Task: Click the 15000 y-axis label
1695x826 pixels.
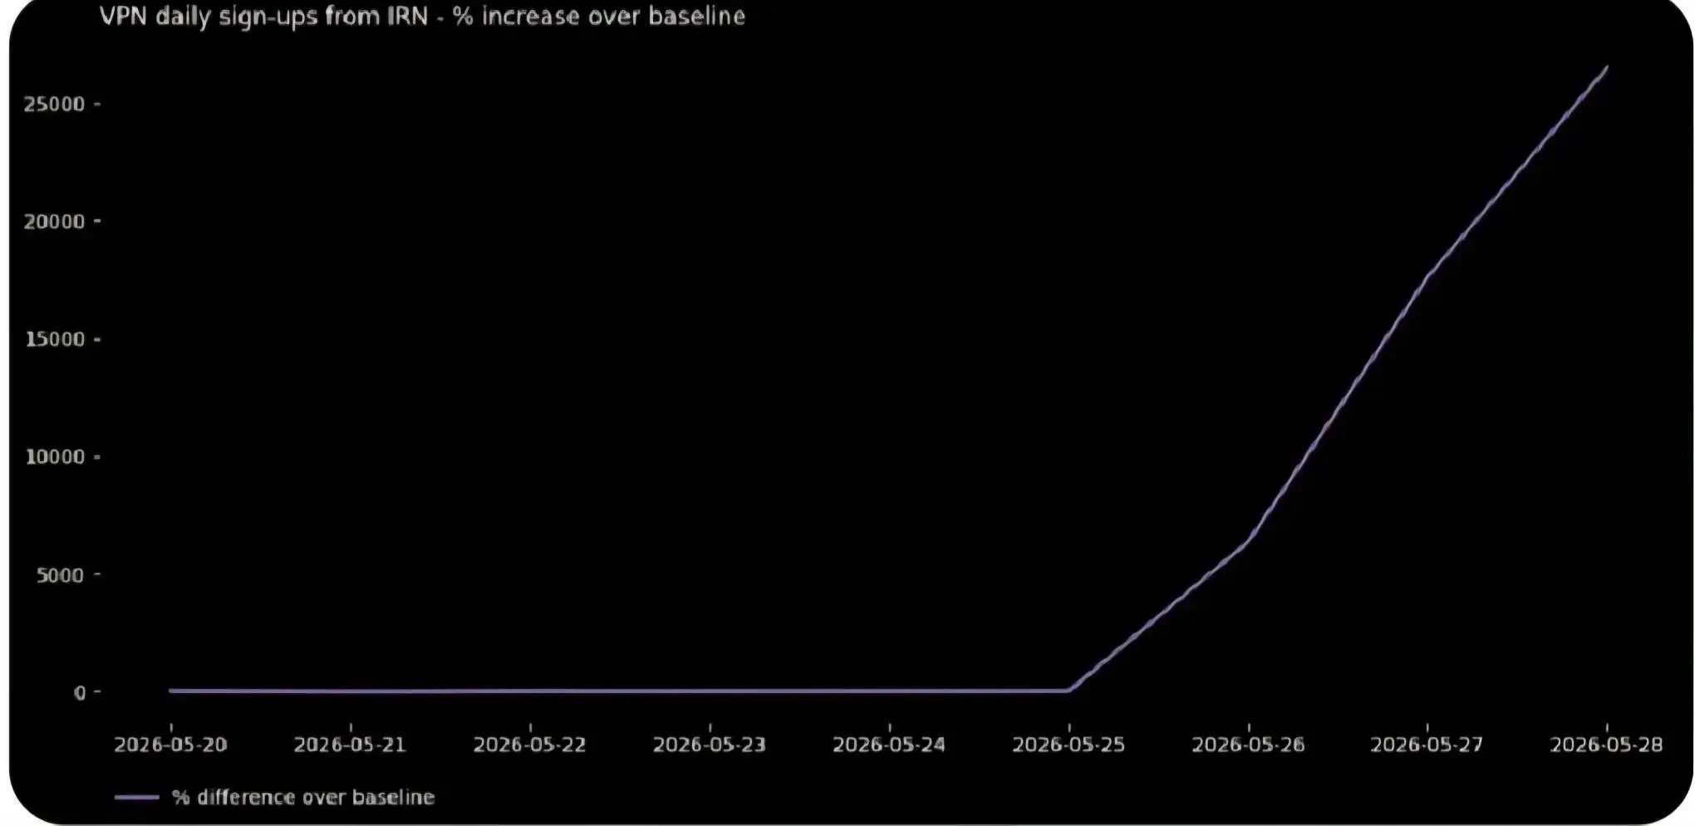Action: pyautogui.click(x=55, y=340)
